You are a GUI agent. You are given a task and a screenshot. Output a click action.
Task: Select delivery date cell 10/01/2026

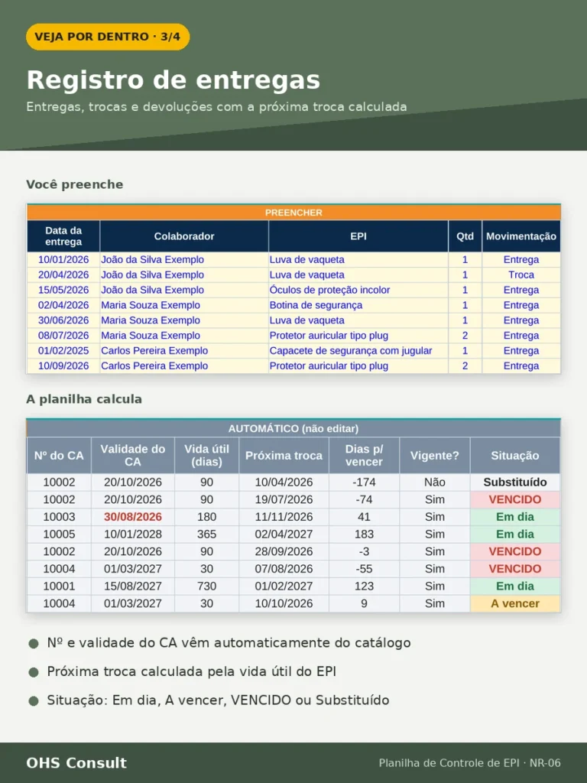63,260
